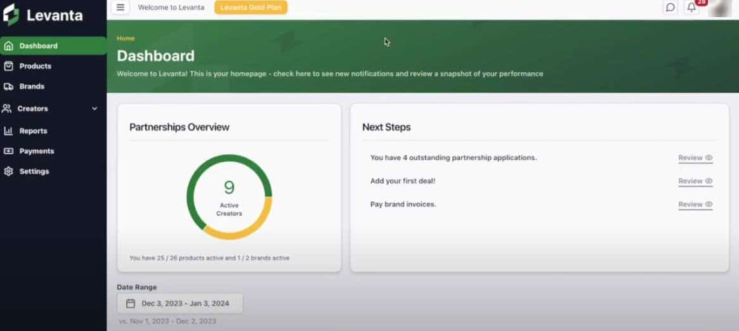Screen dimensions: 739x331
Task: Click the calendar icon in Date Range
Action: click(130, 303)
